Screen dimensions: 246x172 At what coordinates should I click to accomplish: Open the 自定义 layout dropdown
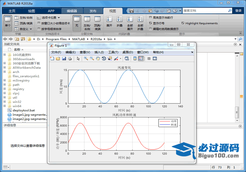(24, 29)
